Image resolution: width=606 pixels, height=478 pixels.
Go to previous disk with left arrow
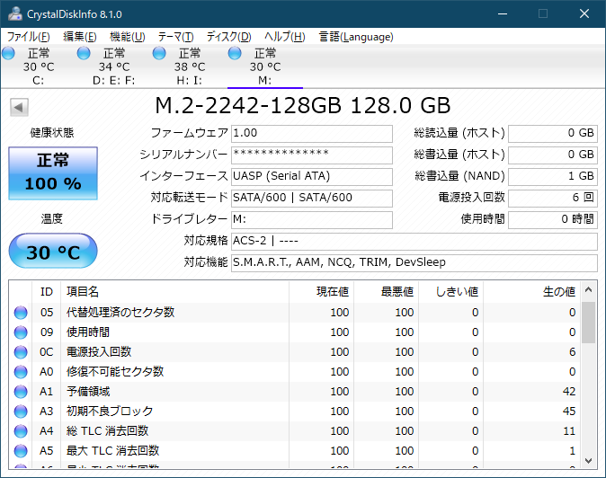tap(19, 107)
